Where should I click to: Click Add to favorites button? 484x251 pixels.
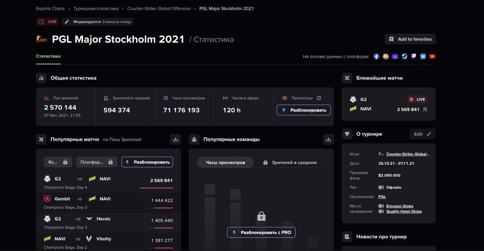pos(410,39)
